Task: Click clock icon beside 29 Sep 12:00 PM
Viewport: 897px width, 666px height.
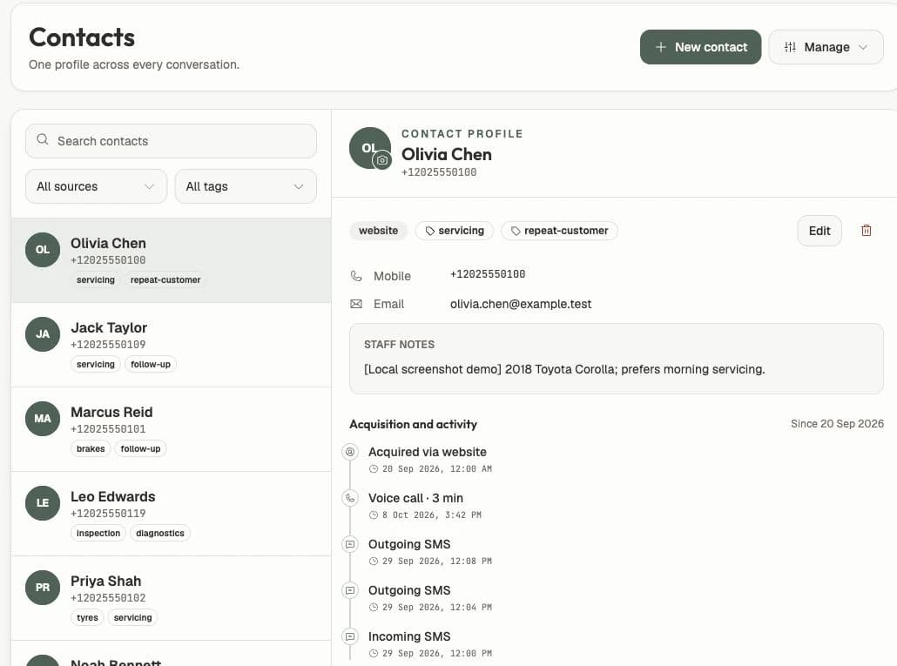Action: [x=374, y=654]
